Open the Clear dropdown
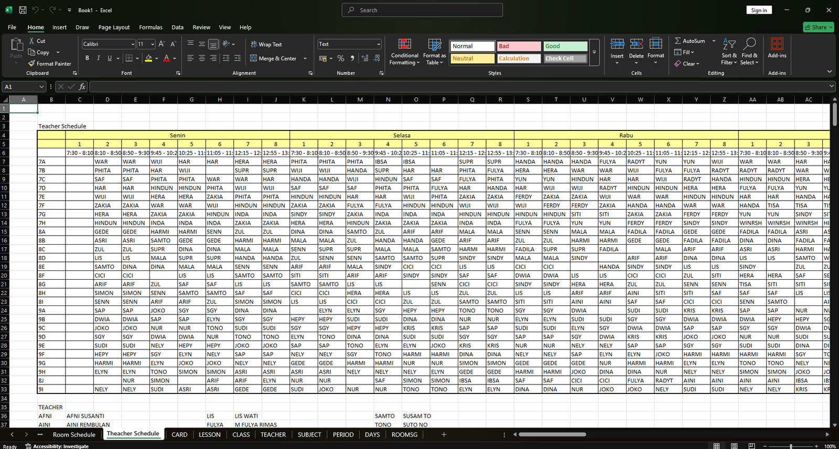Screen dimensions: 839x449 coord(687,63)
